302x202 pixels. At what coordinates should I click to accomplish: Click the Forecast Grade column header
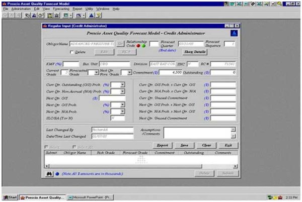135,153
